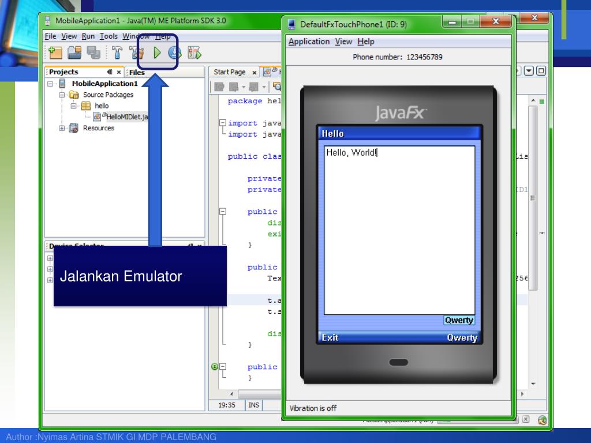591x443 pixels.
Task: Switch to the Projects tab
Action: 63,72
